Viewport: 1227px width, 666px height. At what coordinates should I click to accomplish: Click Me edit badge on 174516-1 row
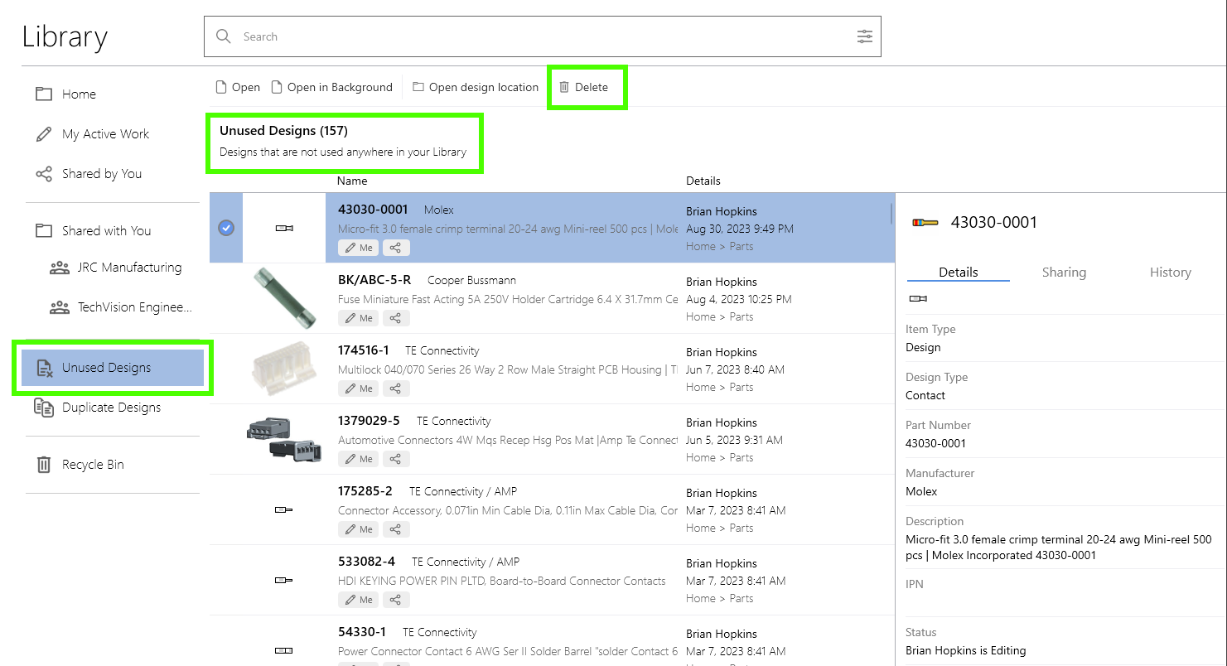click(359, 388)
